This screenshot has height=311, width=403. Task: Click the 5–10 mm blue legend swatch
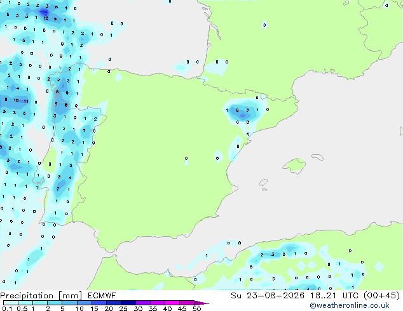tap(69, 303)
